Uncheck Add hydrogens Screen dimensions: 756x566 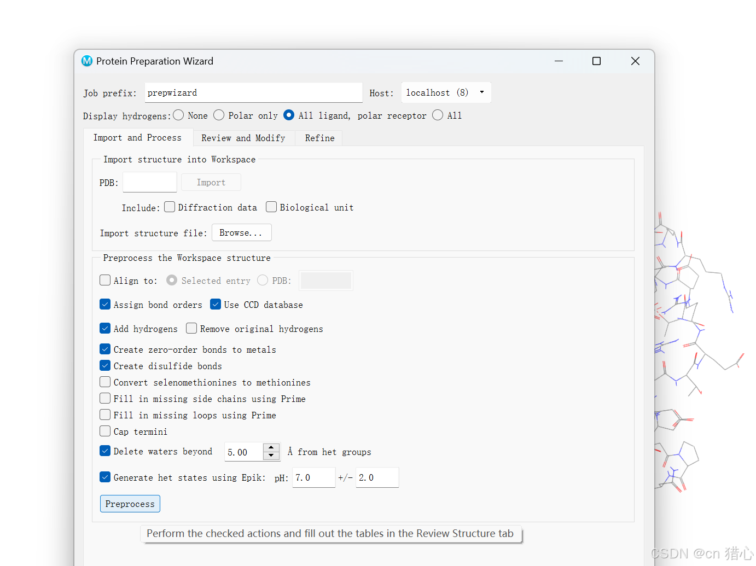pyautogui.click(x=105, y=328)
